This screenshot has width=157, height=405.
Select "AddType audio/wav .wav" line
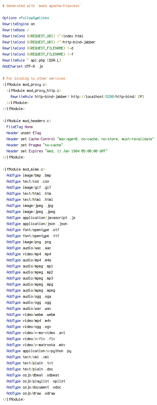point(29,308)
